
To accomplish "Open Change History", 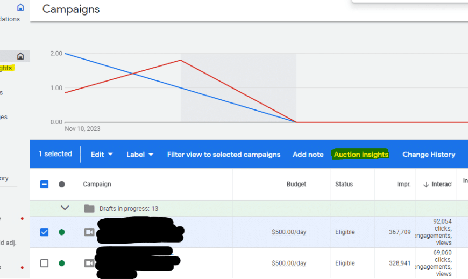I will (x=429, y=154).
